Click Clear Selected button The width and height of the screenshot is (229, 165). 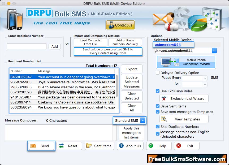coord(132,96)
